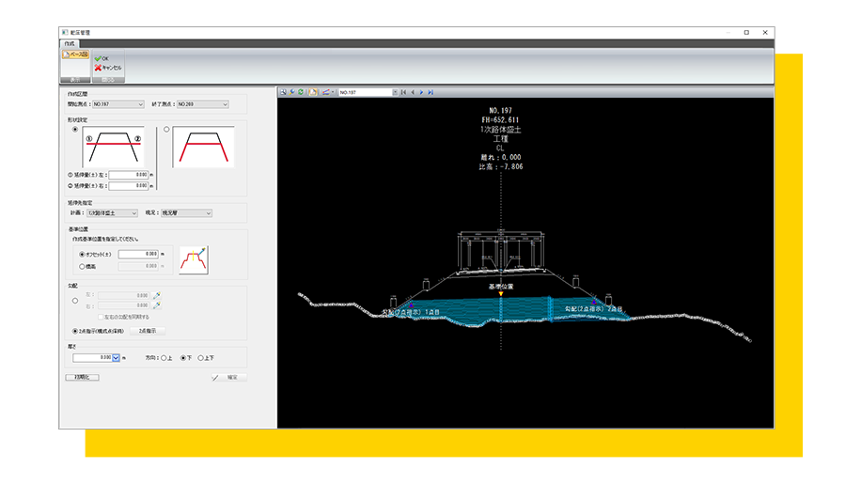Click the 'FH=652.611' label in the viewer
Viewport: 861px width, 484px height.
(x=500, y=119)
